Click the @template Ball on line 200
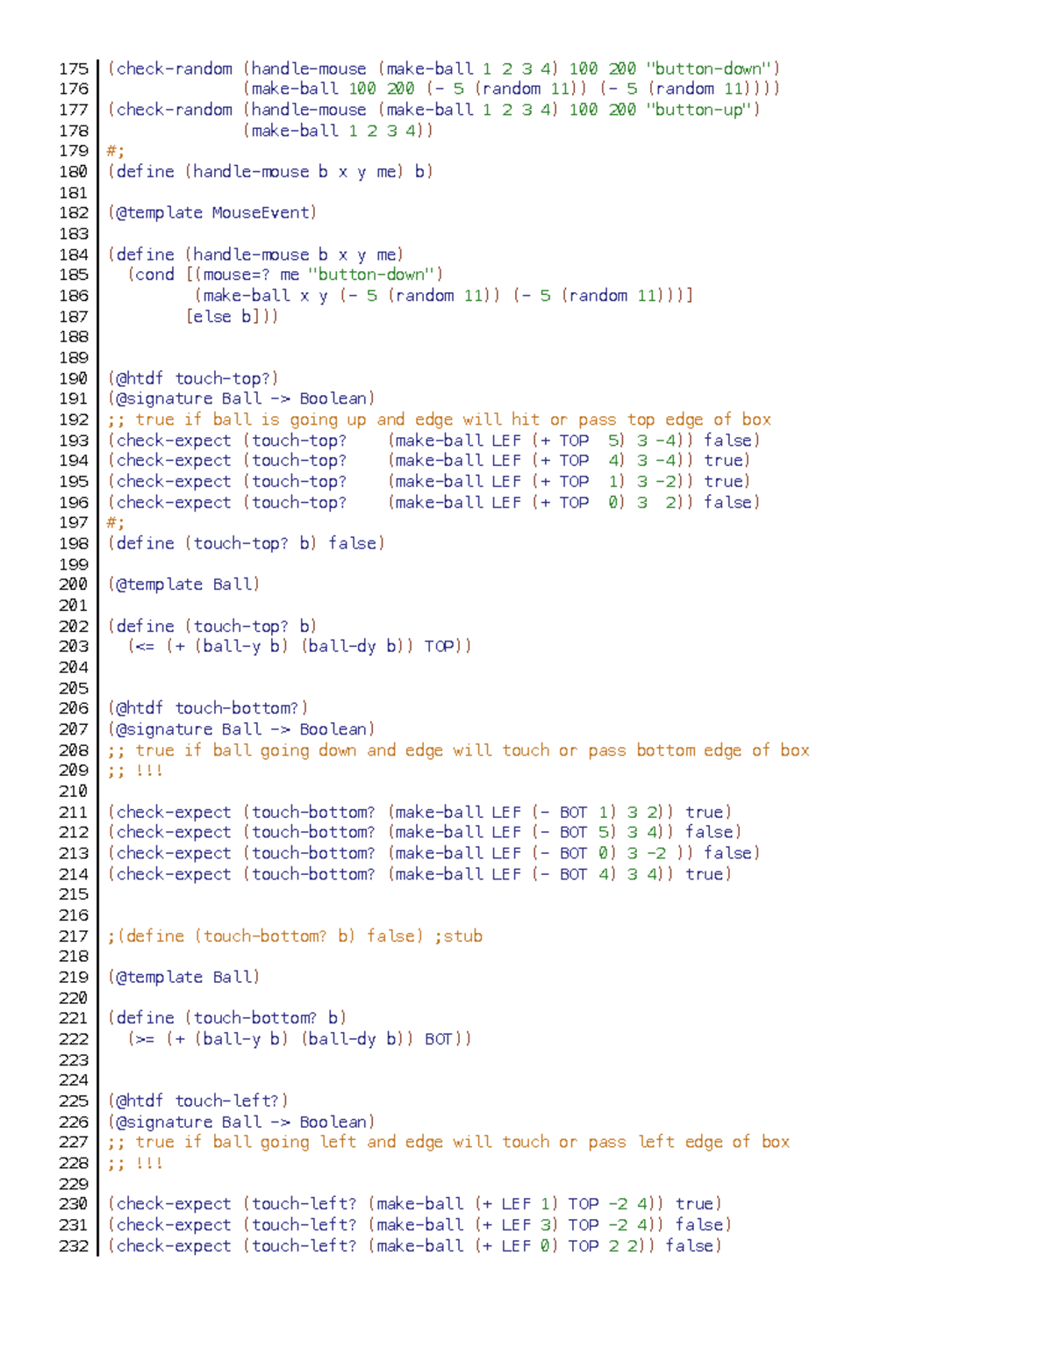Screen dimensions: 1053x1363 coord(183,584)
